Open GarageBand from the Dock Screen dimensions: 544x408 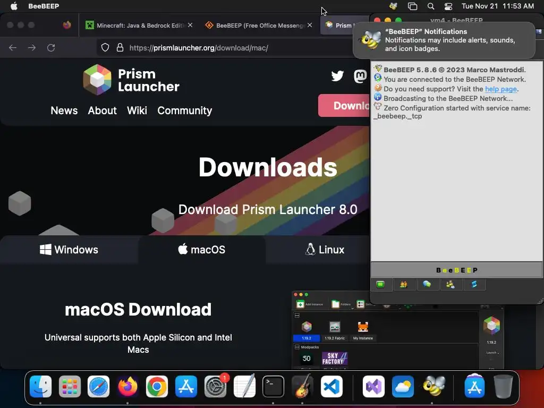[x=302, y=386]
